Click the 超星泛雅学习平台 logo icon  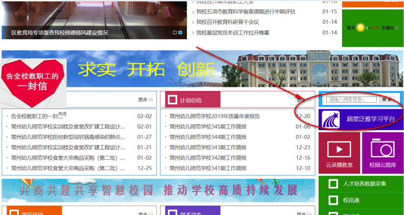331,119
